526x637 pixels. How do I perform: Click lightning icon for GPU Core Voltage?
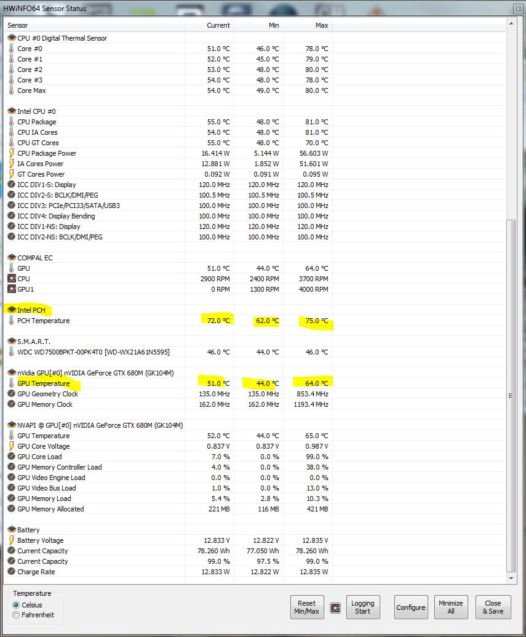point(11,446)
